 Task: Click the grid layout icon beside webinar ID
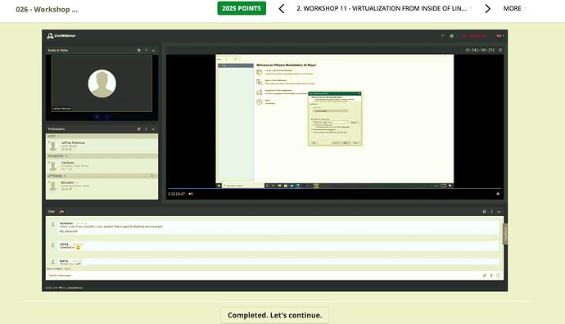pos(500,50)
